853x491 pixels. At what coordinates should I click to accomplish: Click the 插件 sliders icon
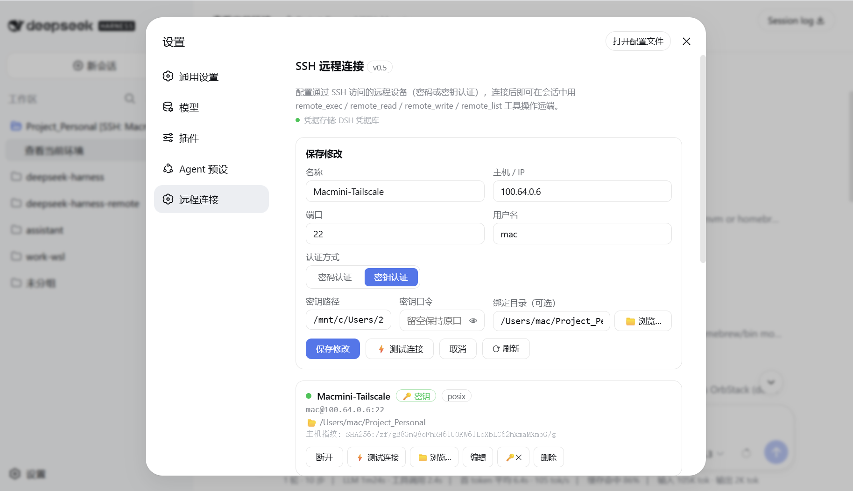click(168, 138)
